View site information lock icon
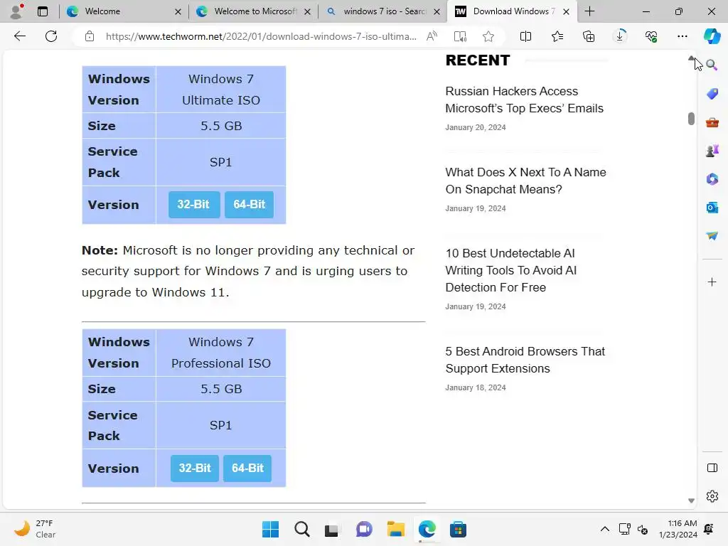728x546 pixels. (90, 36)
